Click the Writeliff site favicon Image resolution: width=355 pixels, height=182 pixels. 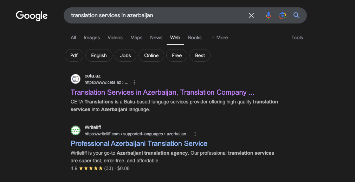(x=76, y=130)
